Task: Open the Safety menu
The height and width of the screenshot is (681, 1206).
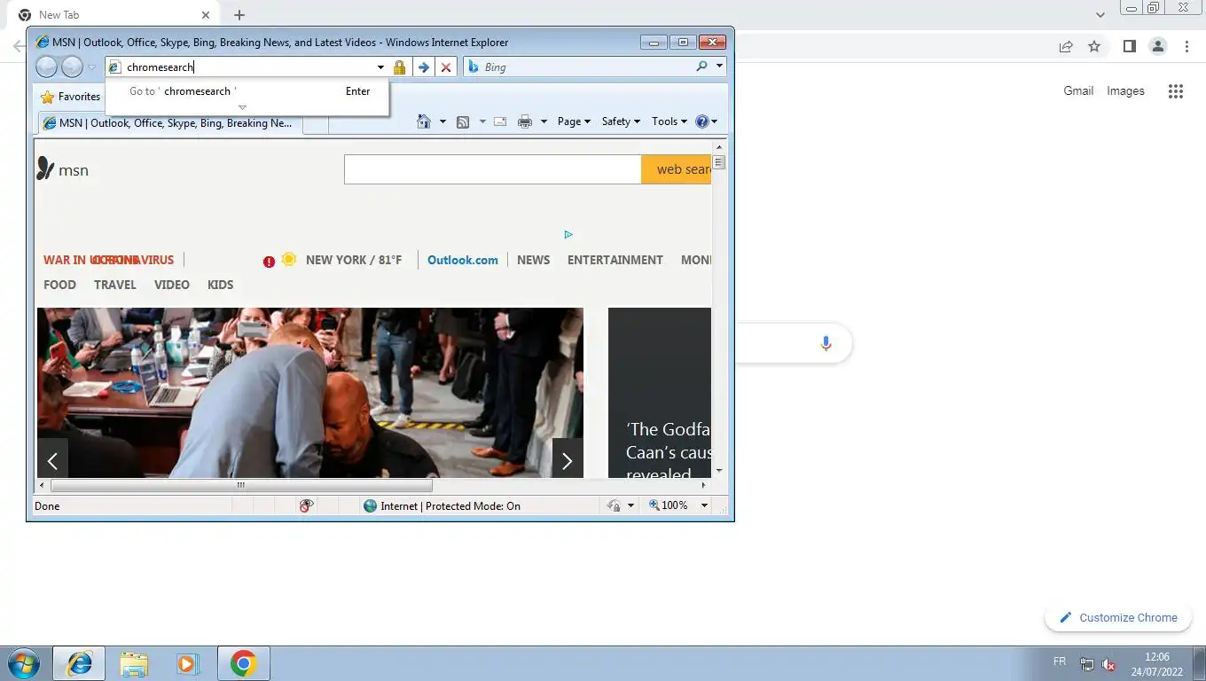Action: coord(621,121)
